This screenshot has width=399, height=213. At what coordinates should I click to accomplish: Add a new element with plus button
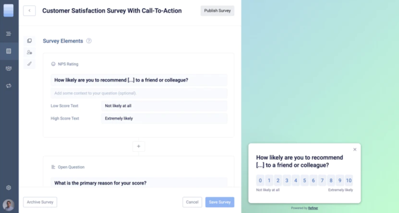click(x=138, y=146)
